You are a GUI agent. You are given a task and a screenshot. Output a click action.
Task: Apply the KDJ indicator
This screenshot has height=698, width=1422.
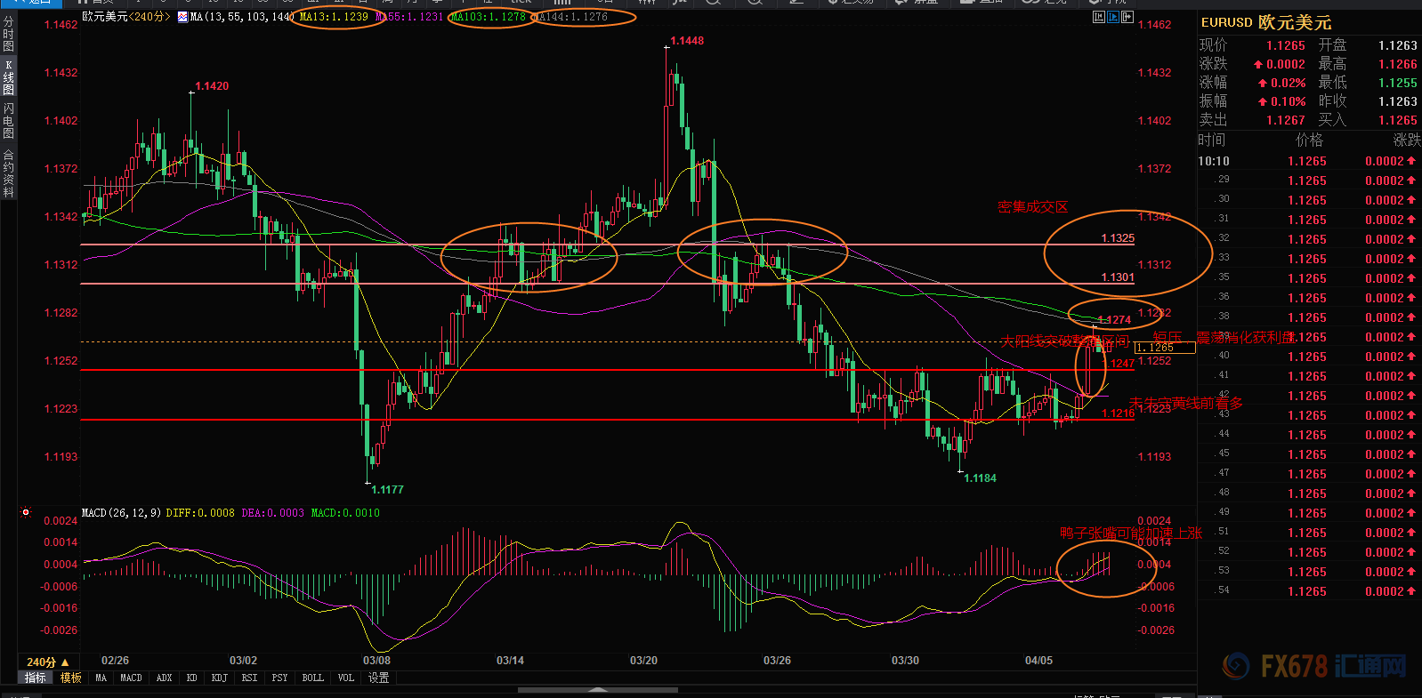click(x=220, y=678)
